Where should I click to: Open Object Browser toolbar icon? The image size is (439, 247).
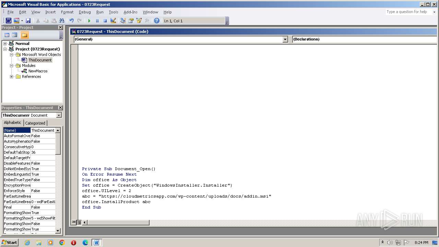click(139, 21)
